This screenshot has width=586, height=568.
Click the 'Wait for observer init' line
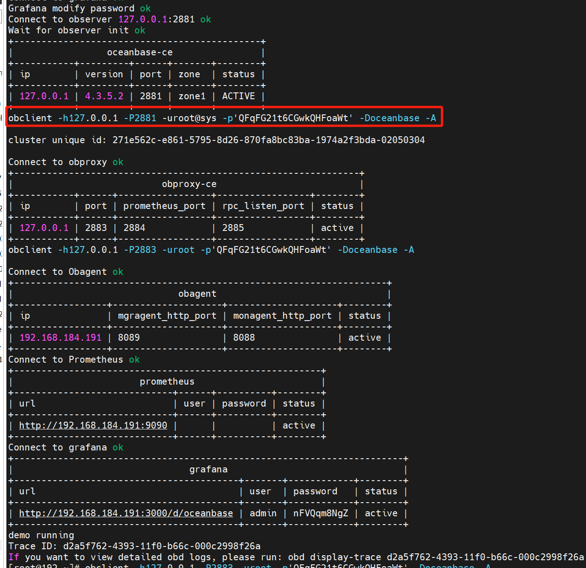click(77, 30)
